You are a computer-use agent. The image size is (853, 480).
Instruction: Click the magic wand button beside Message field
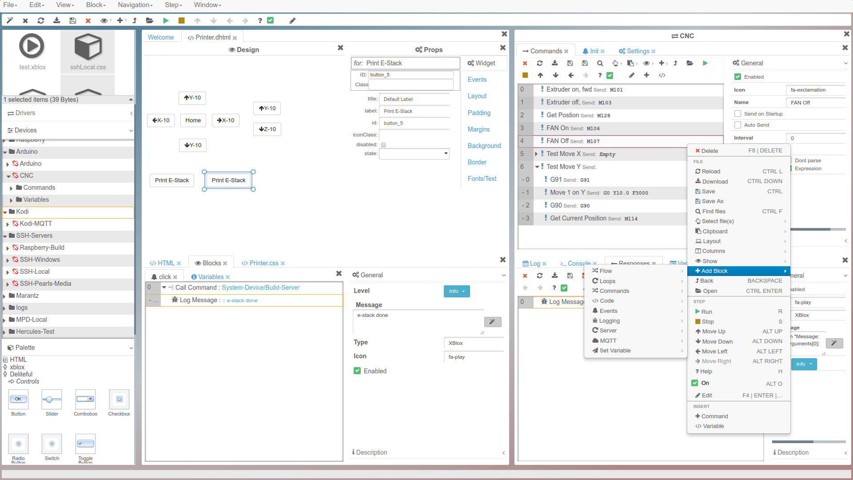(492, 322)
